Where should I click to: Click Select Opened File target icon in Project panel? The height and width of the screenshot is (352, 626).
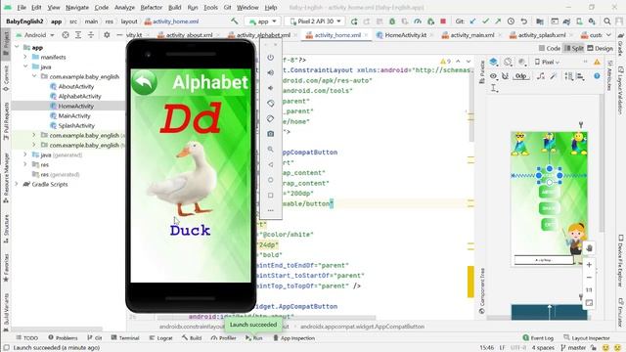pos(66,35)
